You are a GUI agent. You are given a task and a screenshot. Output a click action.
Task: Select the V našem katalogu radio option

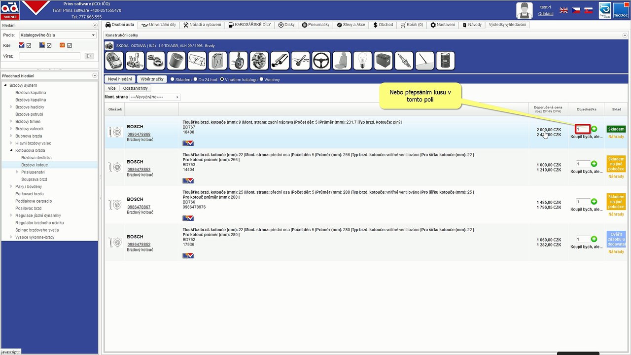click(x=222, y=79)
